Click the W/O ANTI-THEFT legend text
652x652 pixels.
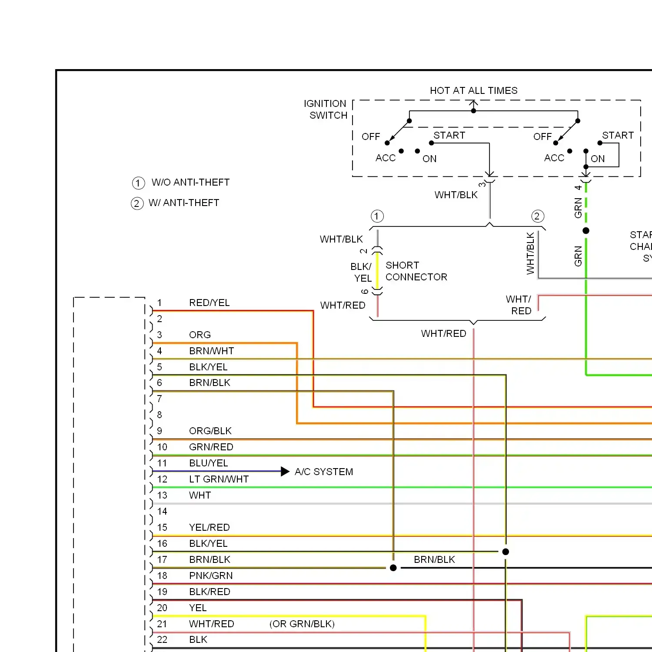point(190,183)
